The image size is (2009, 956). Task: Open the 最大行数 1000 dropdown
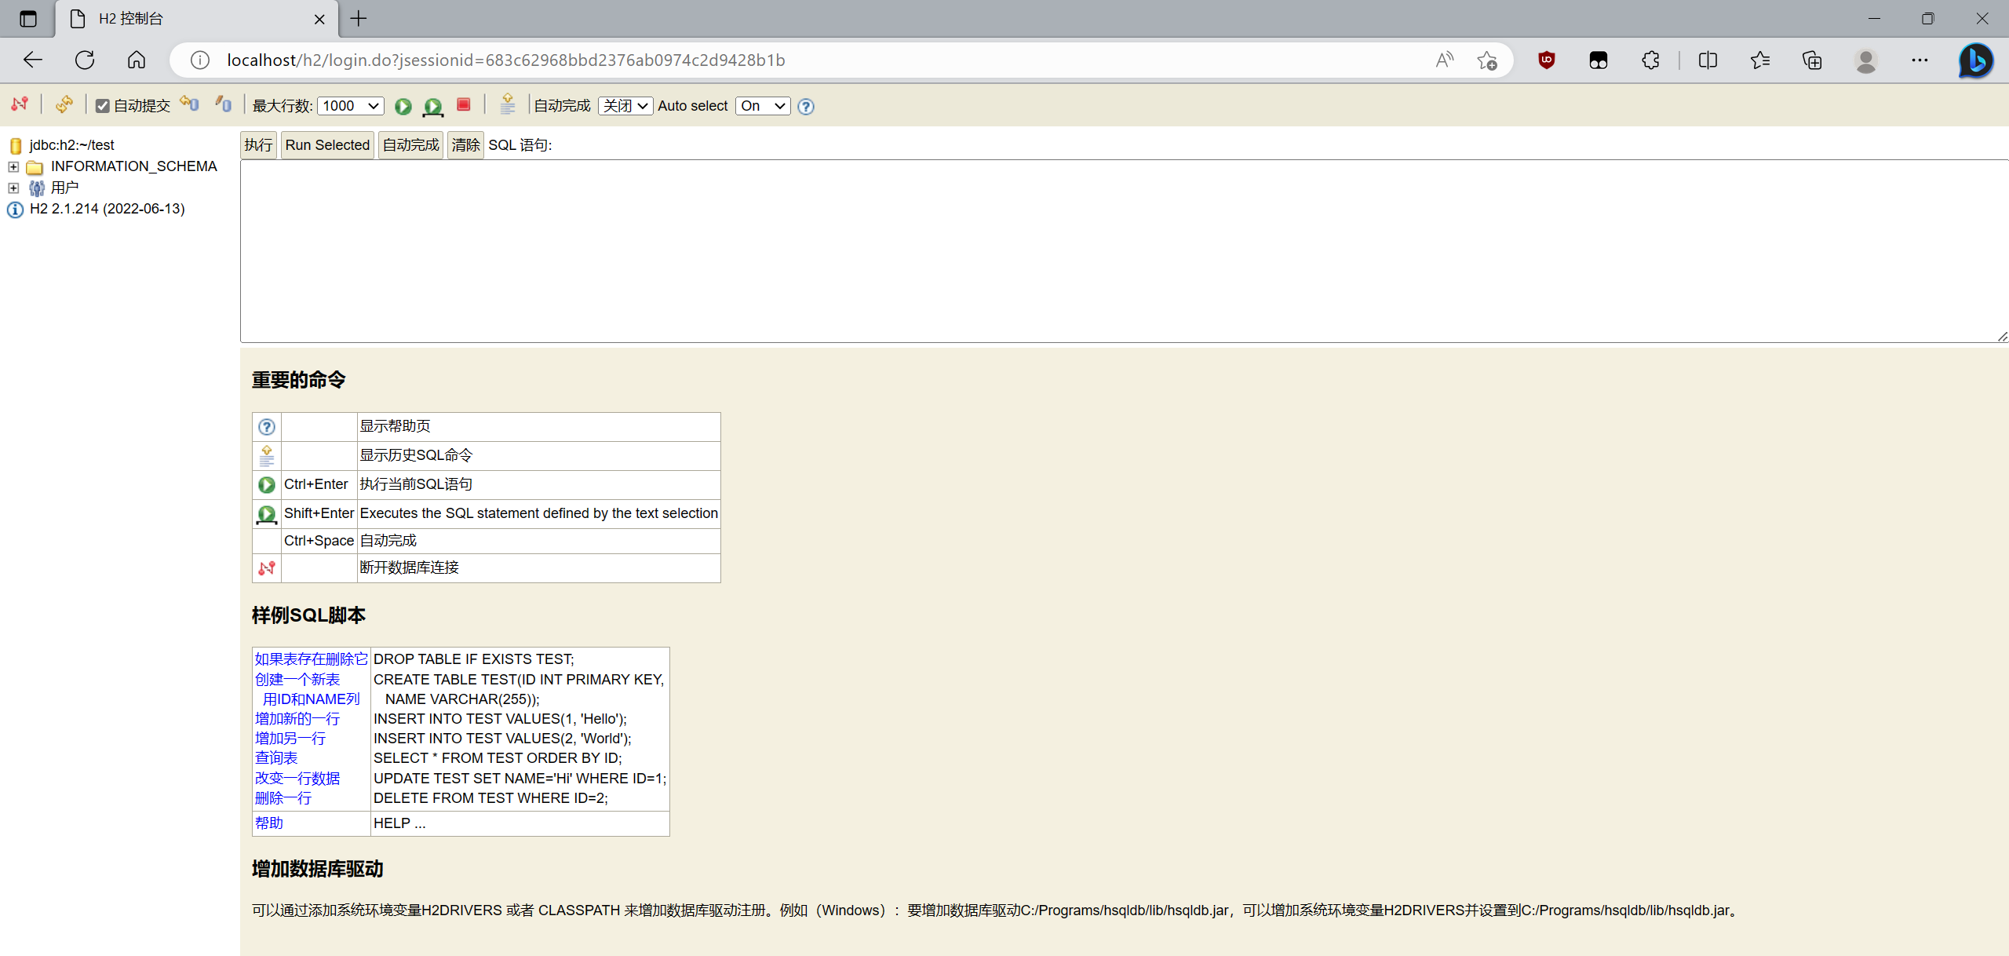pos(350,106)
